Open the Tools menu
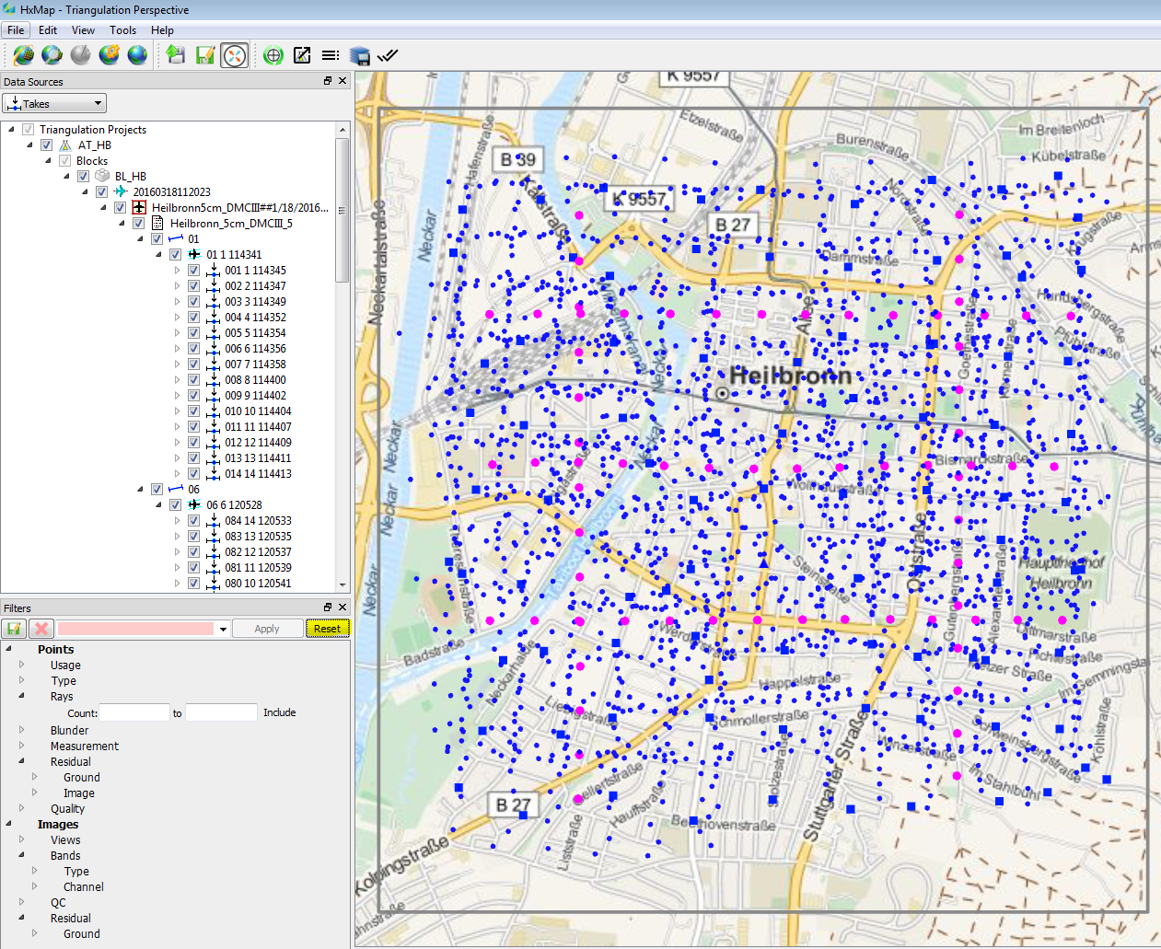The height and width of the screenshot is (949, 1161). (122, 30)
